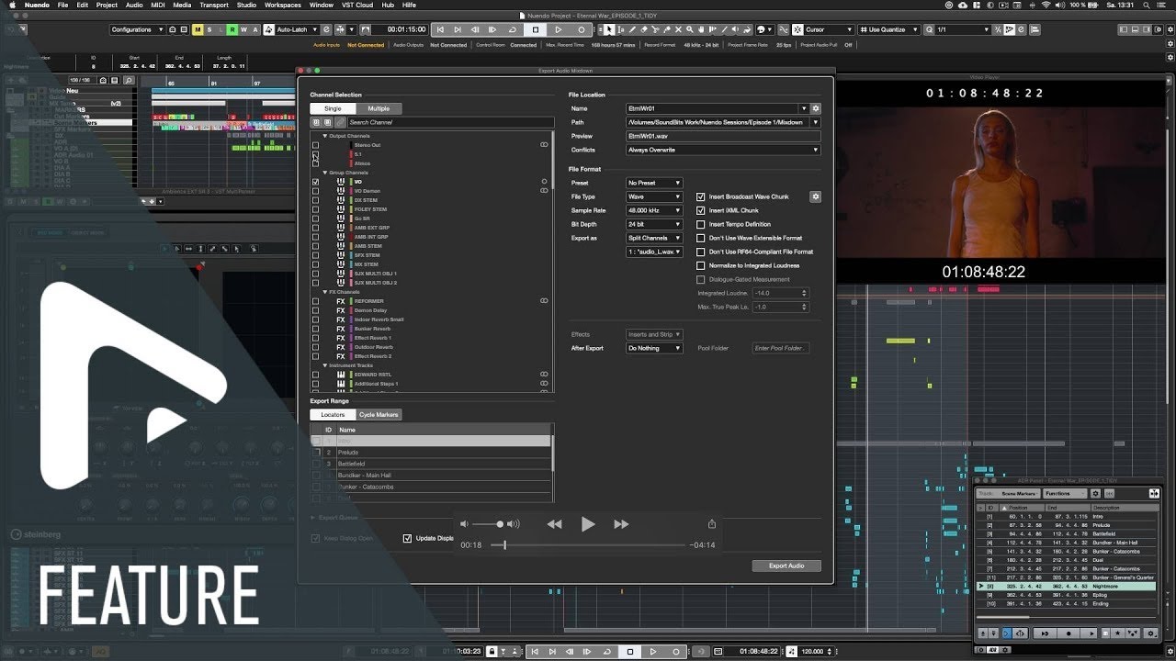The width and height of the screenshot is (1176, 661).
Task: Click the channel link icon beside Search Channel
Action: pos(340,122)
